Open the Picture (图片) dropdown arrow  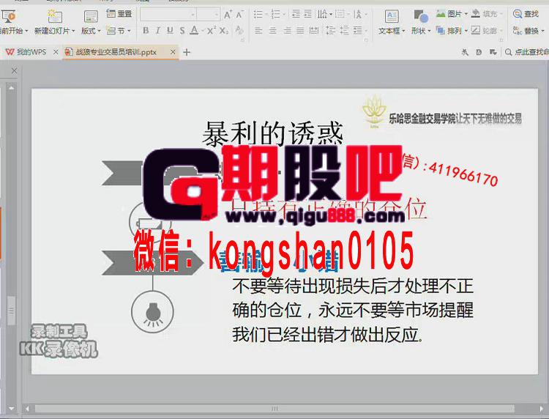coord(466,15)
